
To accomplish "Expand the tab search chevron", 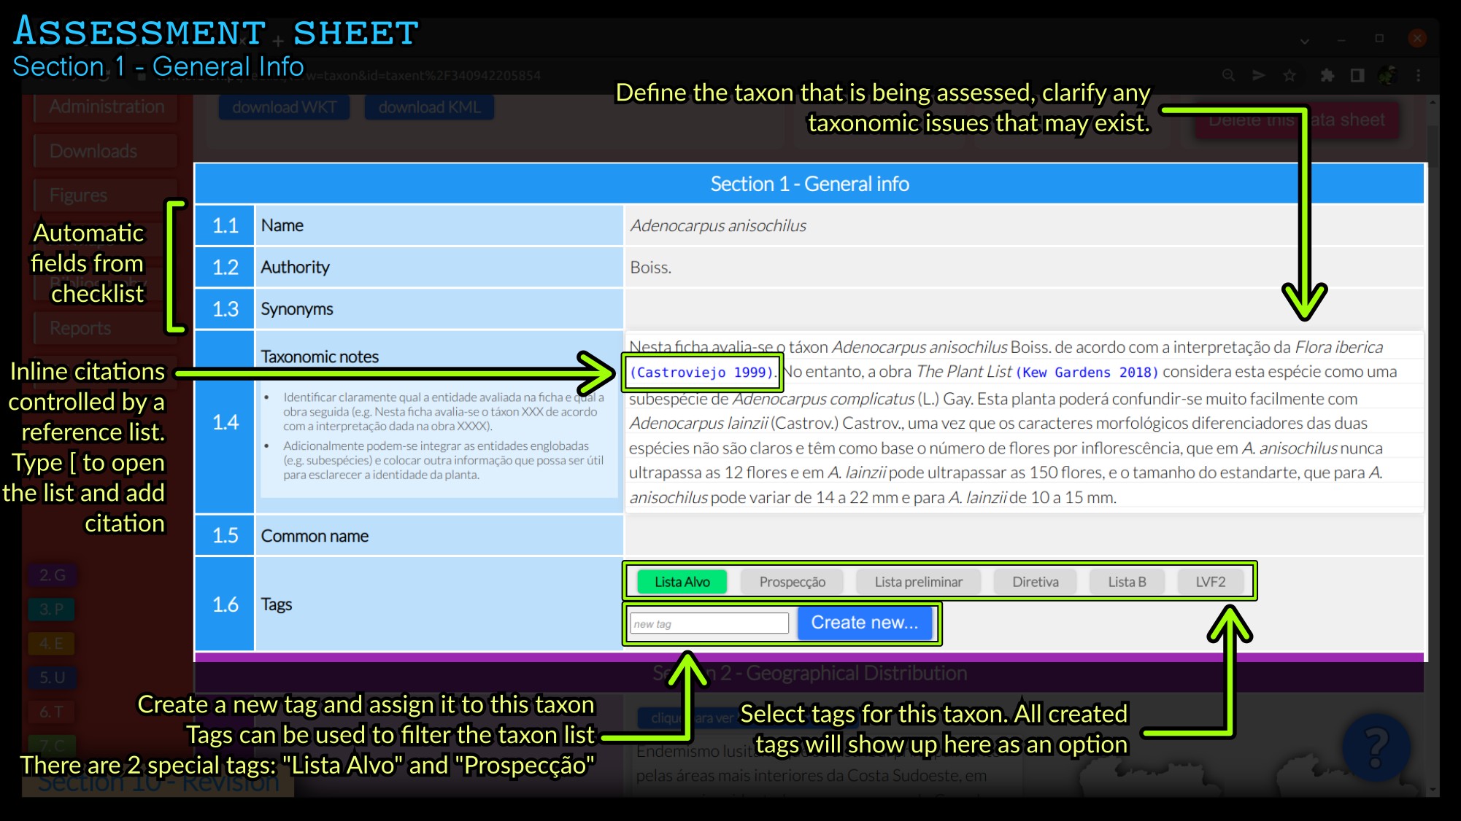I will tap(1305, 40).
